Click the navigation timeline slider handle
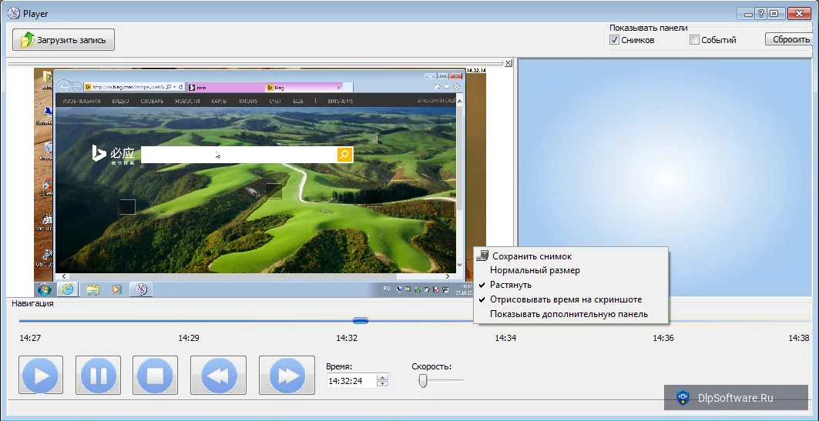 tap(361, 320)
